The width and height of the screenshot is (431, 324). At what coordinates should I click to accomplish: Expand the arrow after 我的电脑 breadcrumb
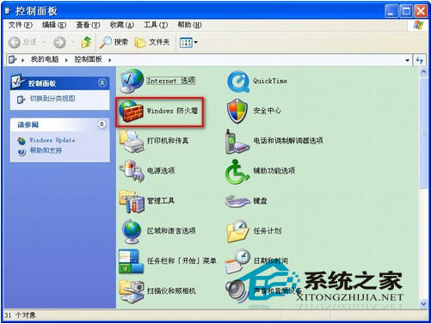tap(66, 60)
